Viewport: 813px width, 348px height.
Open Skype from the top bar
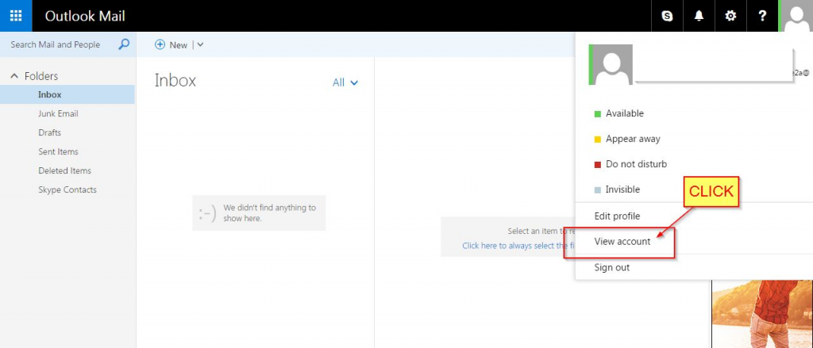coord(667,16)
